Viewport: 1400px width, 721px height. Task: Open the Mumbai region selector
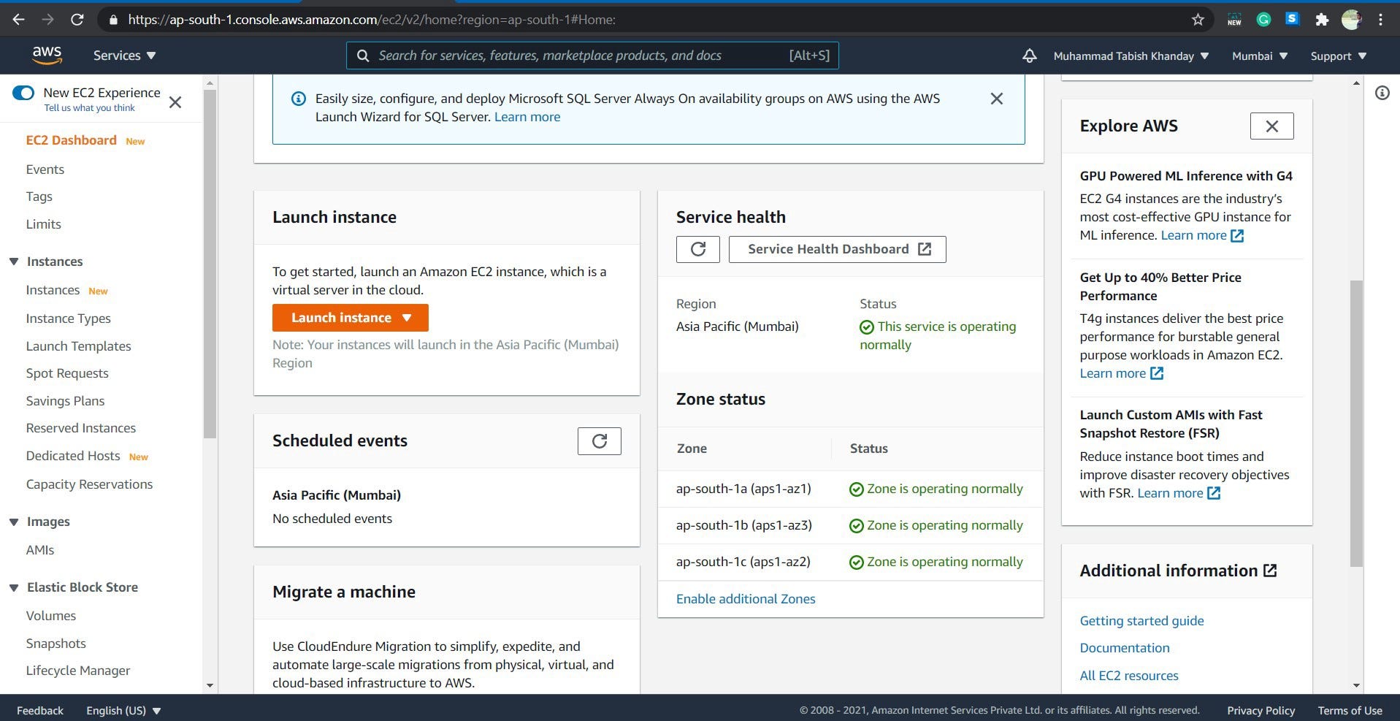point(1259,56)
